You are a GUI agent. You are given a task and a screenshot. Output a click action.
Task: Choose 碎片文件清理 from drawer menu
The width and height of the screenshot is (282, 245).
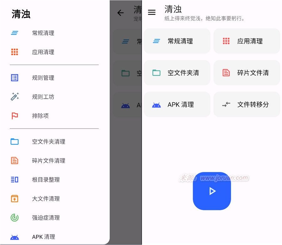[49, 161]
